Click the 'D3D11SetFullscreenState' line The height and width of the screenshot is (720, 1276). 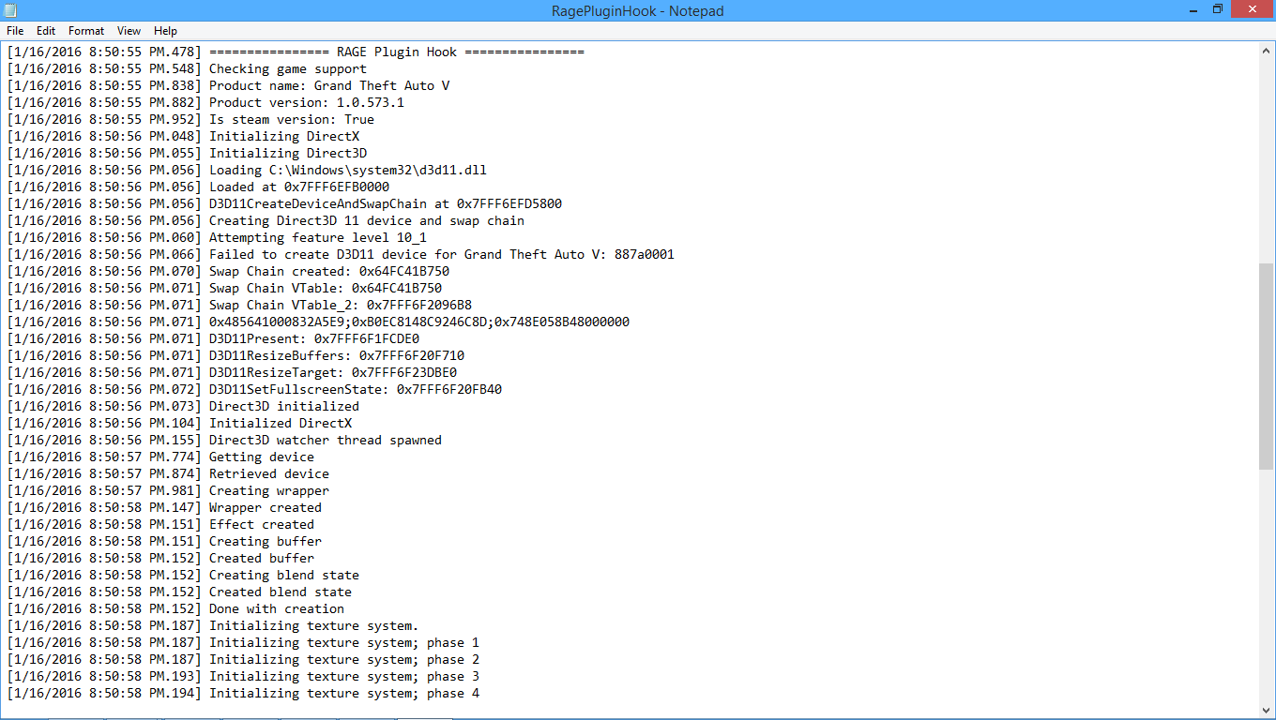(x=254, y=389)
